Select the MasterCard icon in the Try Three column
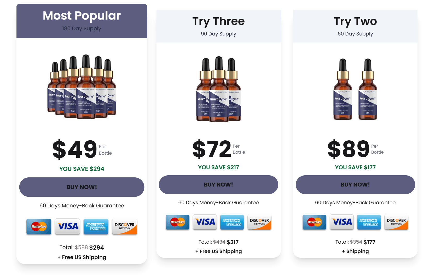 [x=177, y=222]
